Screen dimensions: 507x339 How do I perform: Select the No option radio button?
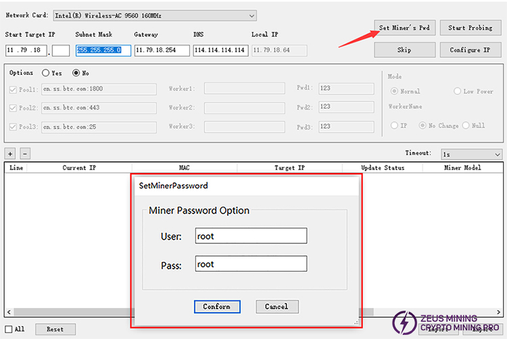pos(76,73)
